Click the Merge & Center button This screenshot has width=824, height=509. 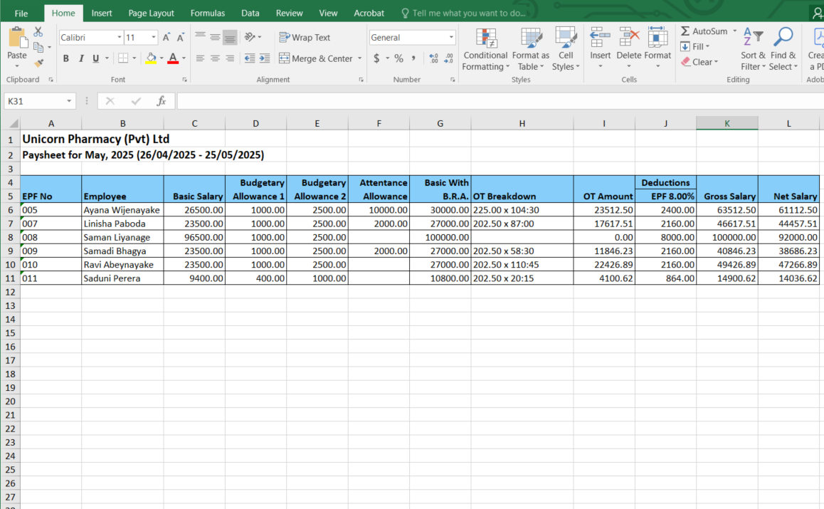[x=316, y=58]
